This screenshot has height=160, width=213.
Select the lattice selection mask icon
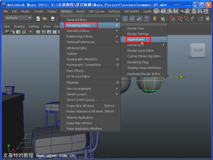point(125,18)
